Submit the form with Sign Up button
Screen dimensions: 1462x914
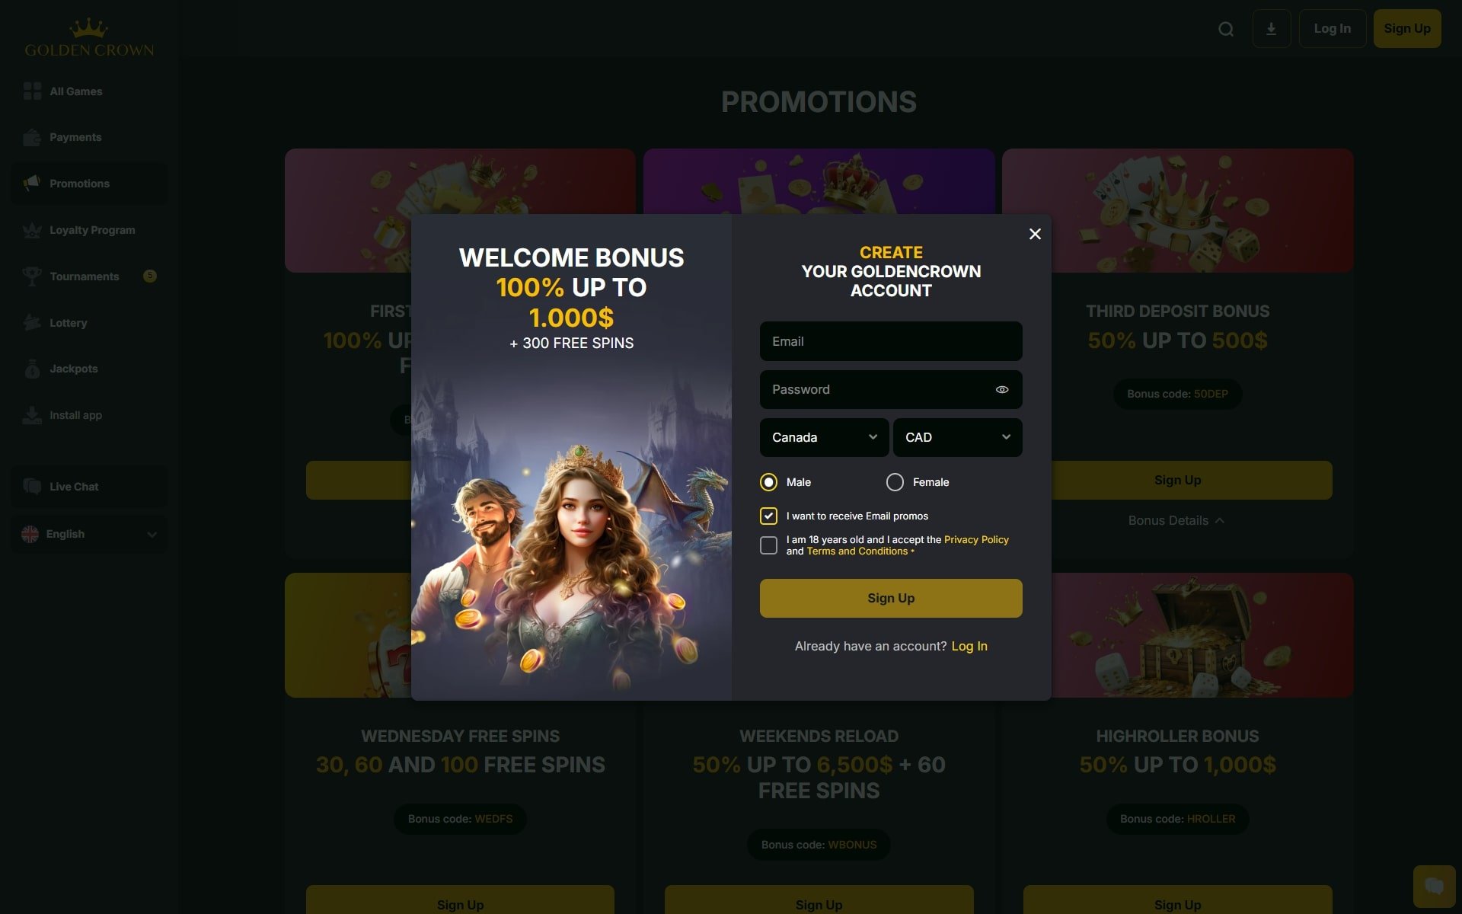[891, 598]
